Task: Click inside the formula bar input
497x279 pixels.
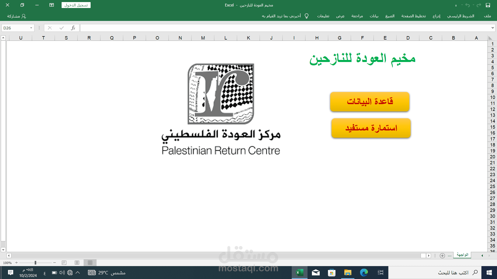Action: click(285, 28)
